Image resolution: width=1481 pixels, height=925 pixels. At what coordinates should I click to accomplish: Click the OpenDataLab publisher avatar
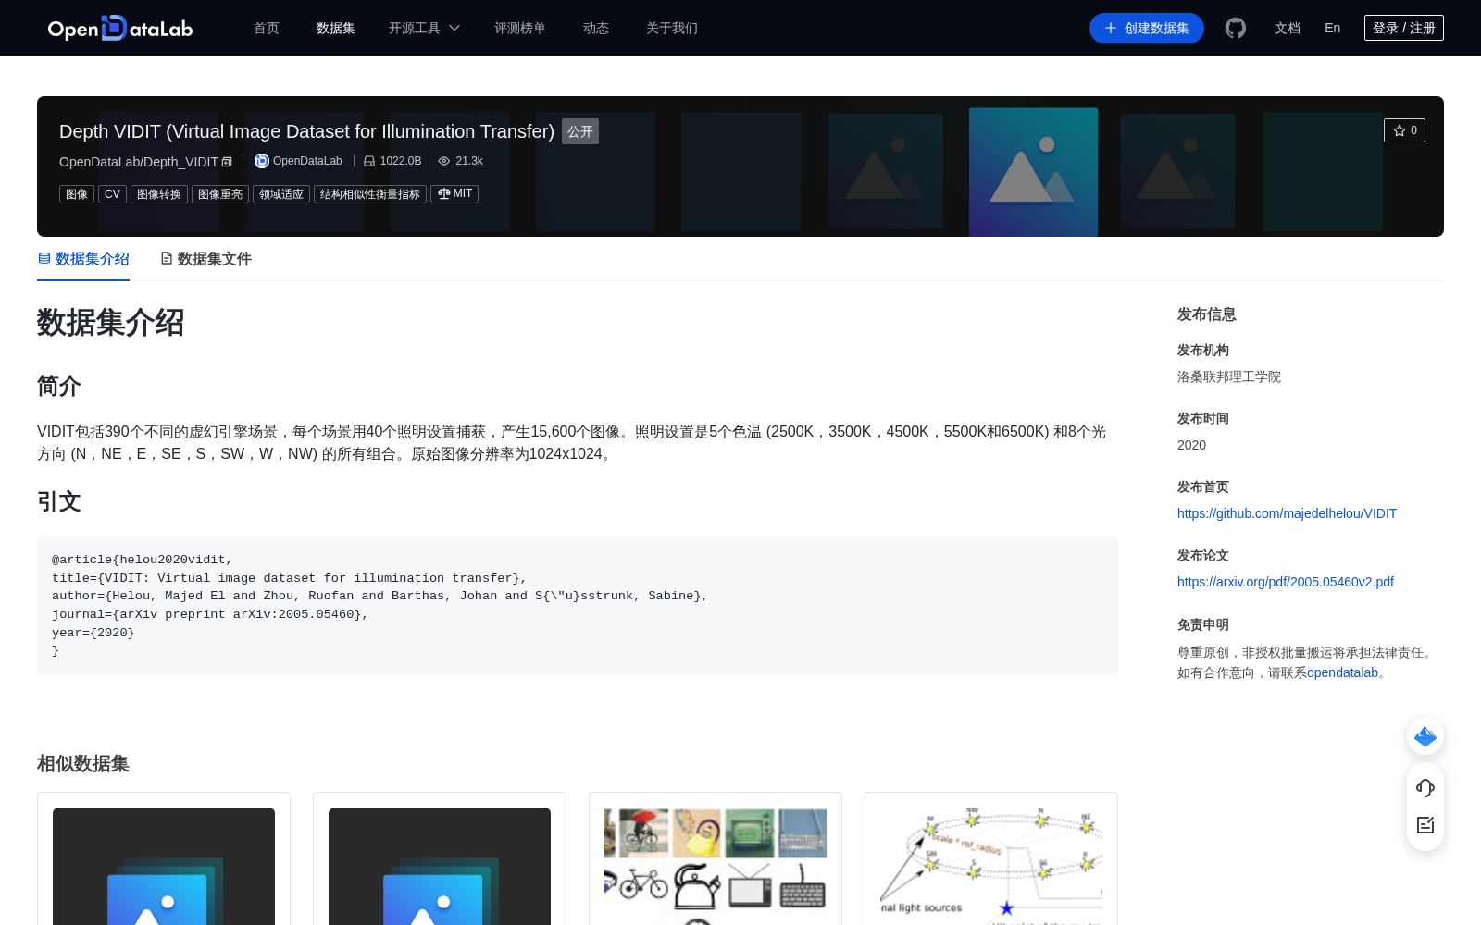tap(262, 161)
